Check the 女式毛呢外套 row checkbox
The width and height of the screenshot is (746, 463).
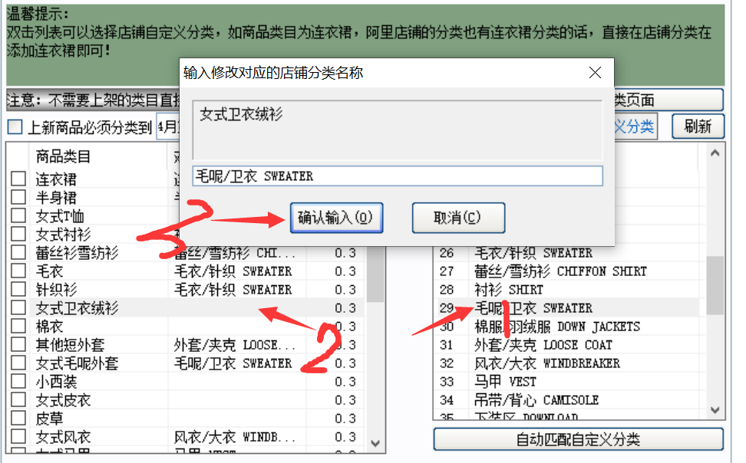[x=18, y=363]
